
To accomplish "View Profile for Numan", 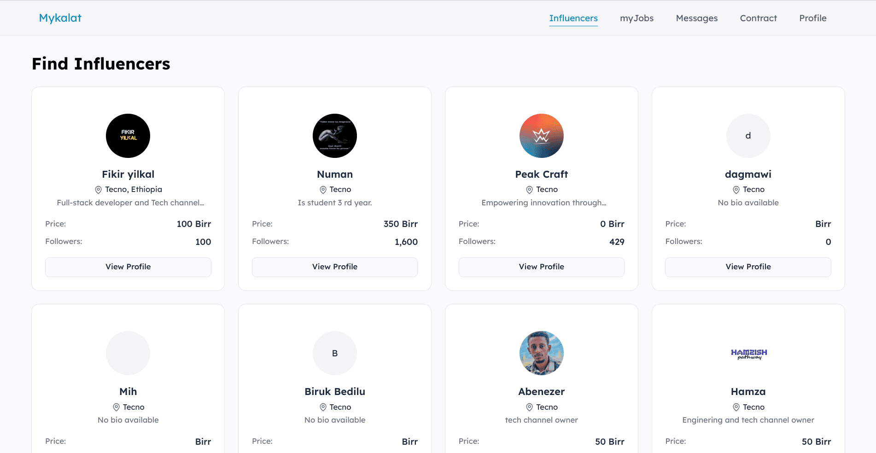I will [335, 267].
